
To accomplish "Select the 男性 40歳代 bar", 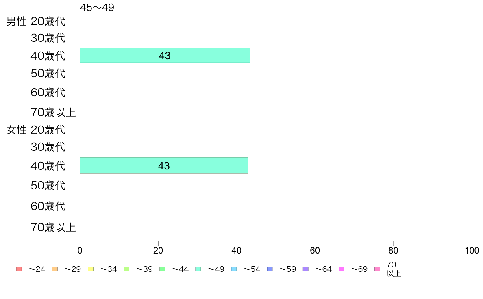I will coord(165,55).
